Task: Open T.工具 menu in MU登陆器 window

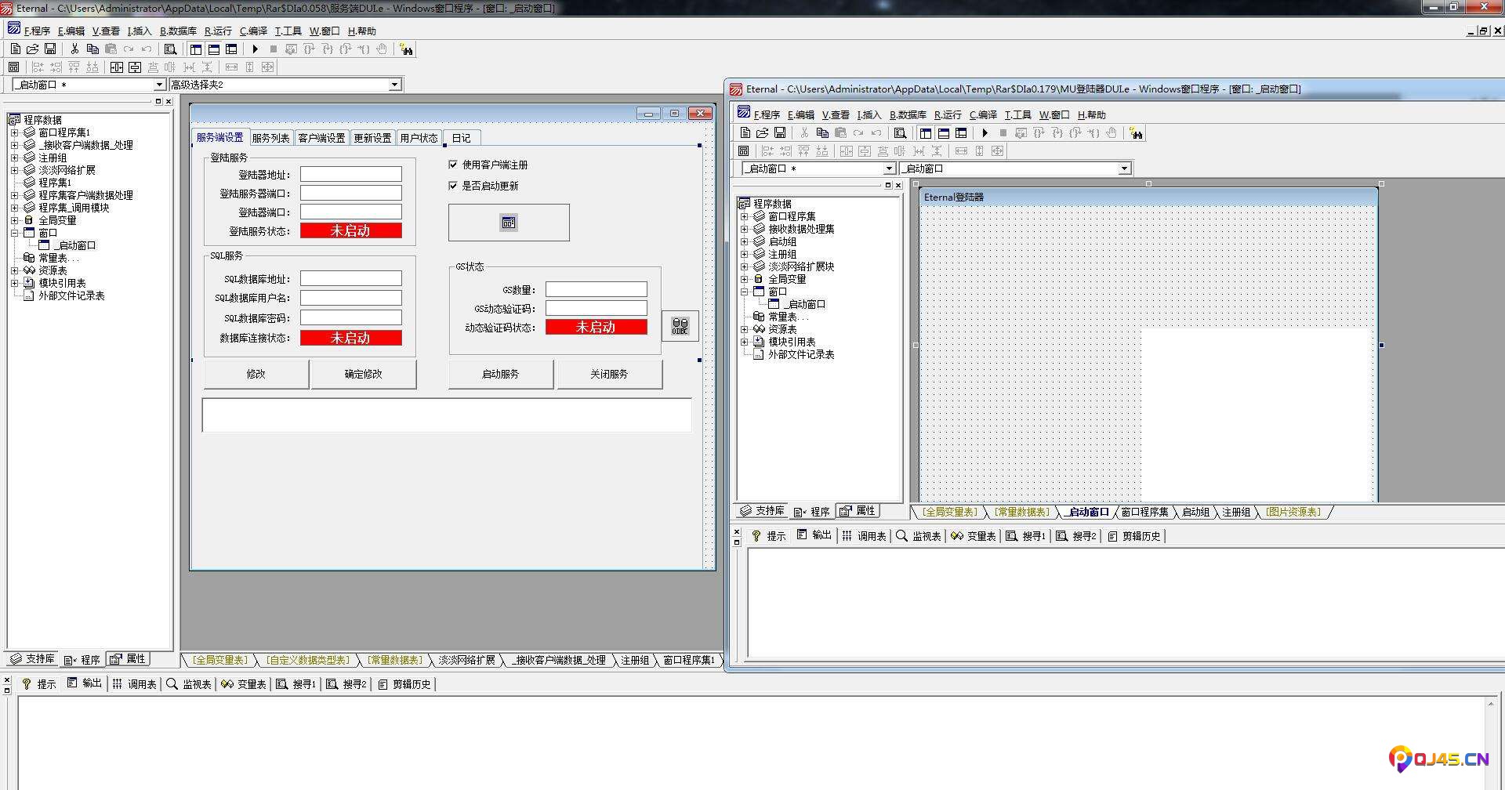Action: tap(1018, 115)
